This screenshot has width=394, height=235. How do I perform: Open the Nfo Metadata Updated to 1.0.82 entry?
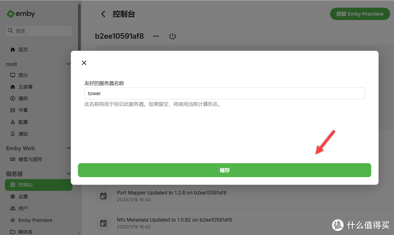tap(174, 220)
